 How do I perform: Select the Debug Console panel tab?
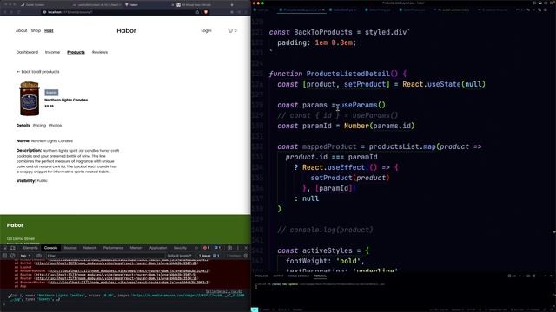point(299,276)
